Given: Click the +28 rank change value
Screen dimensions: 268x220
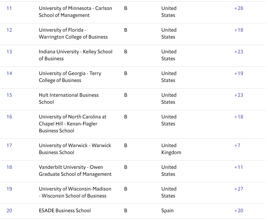Looking at the screenshot, I should [239, 8].
